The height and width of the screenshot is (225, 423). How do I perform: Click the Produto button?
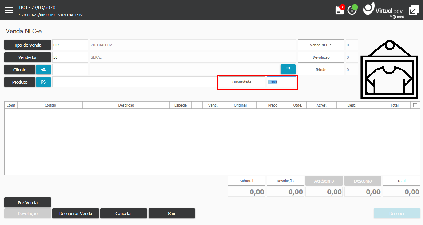(x=20, y=82)
